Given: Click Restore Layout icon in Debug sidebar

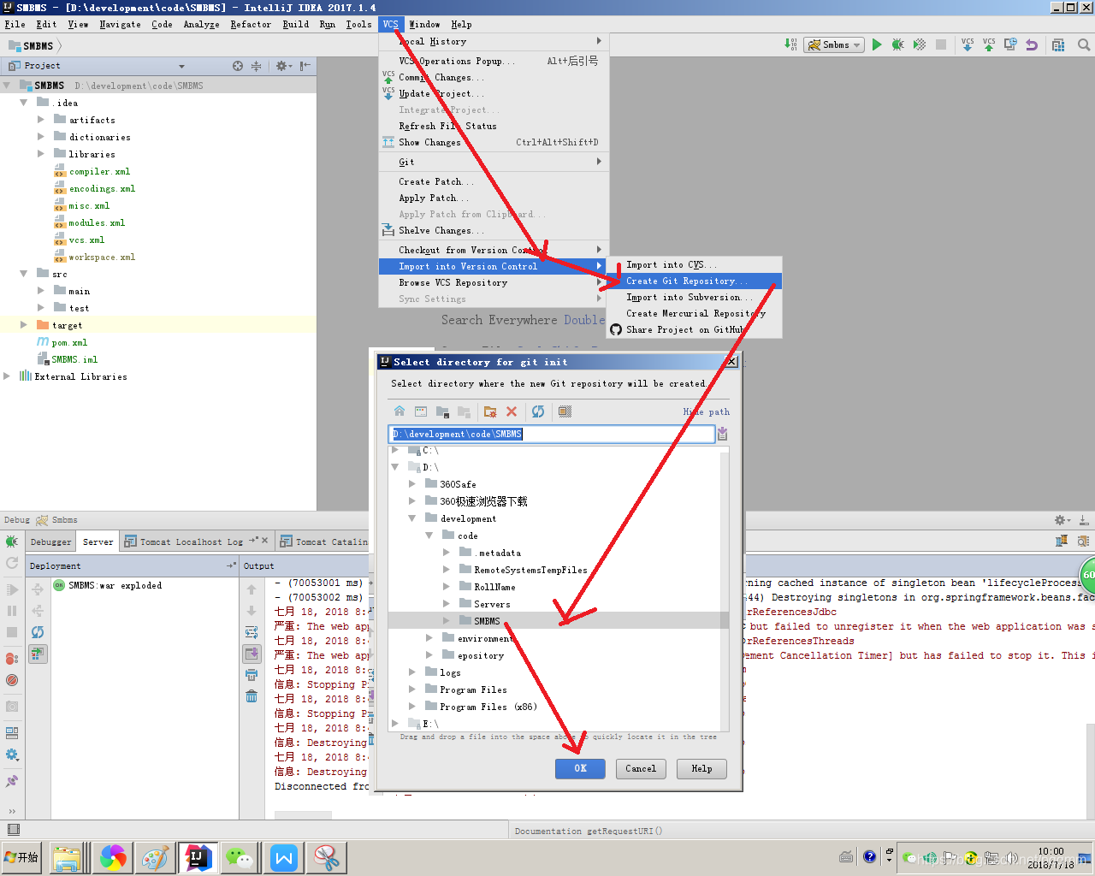Looking at the screenshot, I should pyautogui.click(x=12, y=733).
